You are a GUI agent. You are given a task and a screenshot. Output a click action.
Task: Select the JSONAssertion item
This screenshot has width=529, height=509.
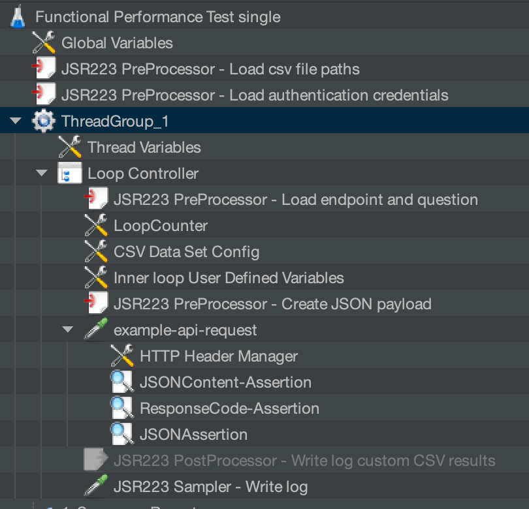click(x=193, y=435)
